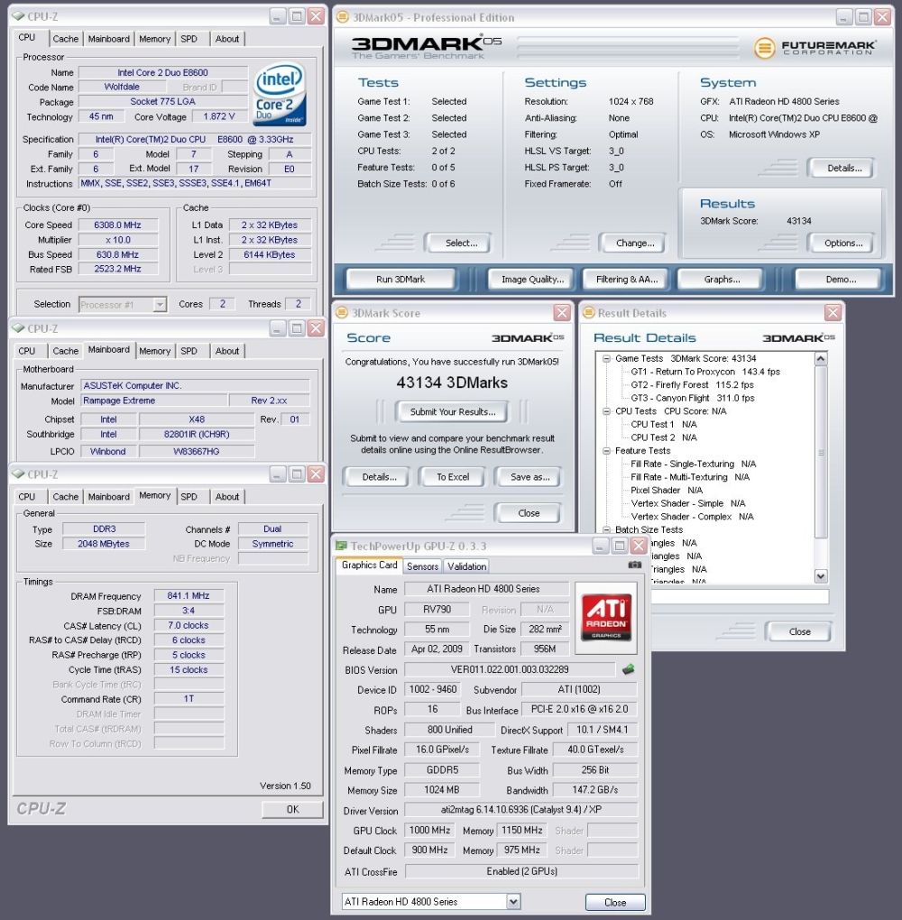Open Image Quality settings in 3DMark05
This screenshot has width=902, height=920.
(x=532, y=280)
